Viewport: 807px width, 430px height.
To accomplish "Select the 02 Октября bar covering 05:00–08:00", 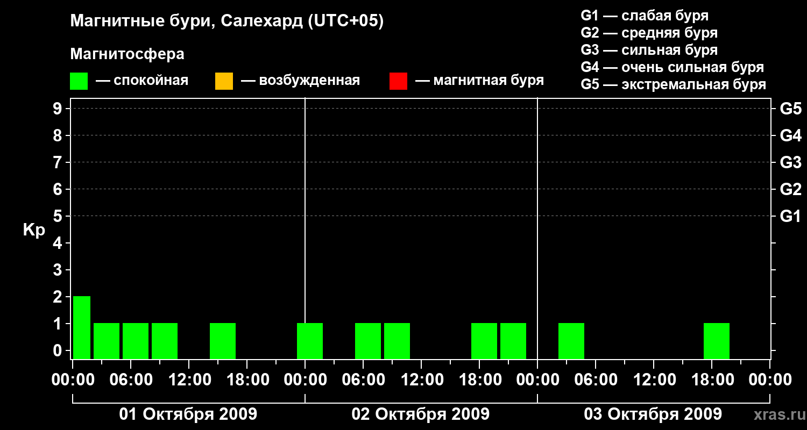I will [368, 341].
